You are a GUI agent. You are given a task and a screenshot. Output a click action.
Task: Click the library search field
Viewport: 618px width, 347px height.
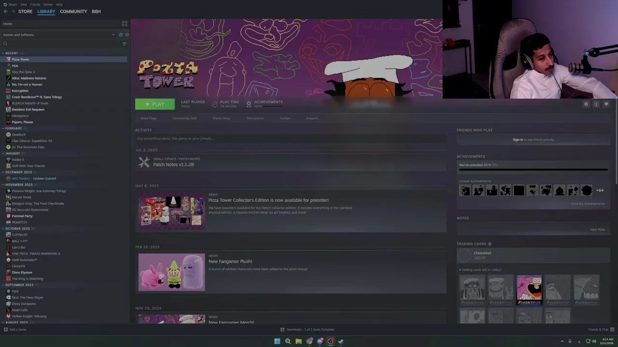[x=60, y=44]
